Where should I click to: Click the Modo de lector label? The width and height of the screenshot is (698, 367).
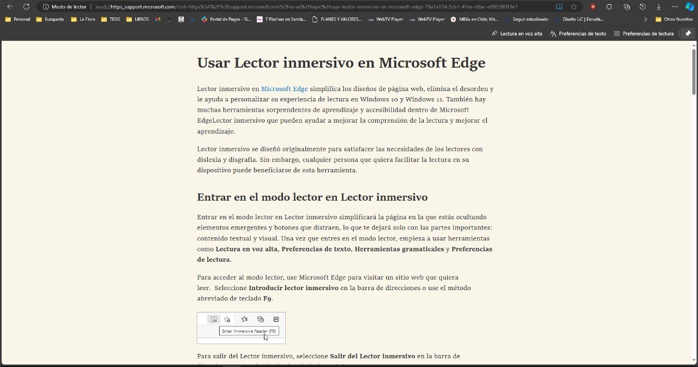69,7
